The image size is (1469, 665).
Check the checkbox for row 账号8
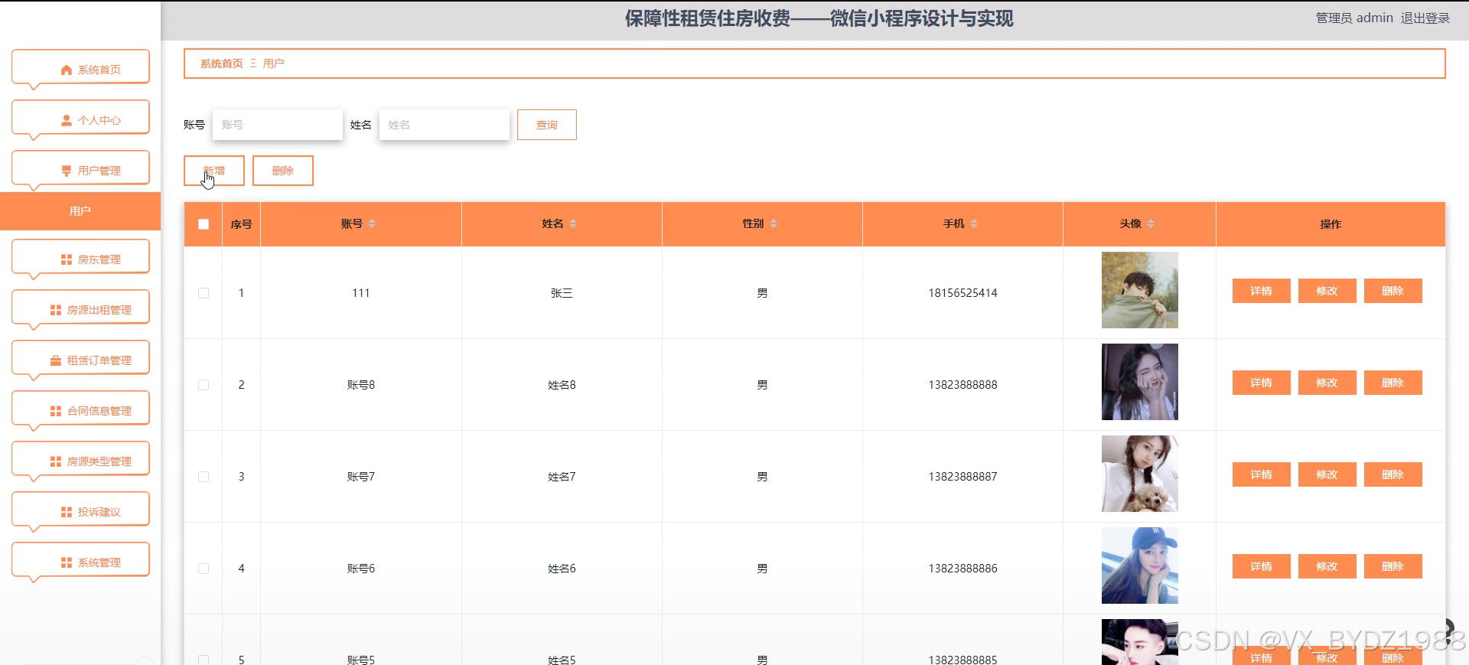[x=204, y=385]
